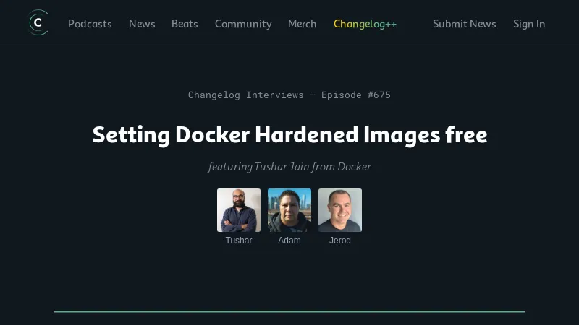
Task: Select the name Tushar below the avatar
Action: [239, 240]
